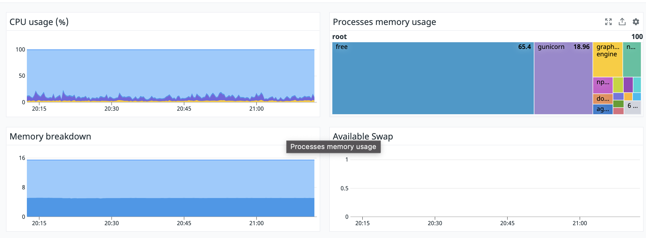Click the Available Swap widget title
646x238 pixels.
[x=363, y=136]
